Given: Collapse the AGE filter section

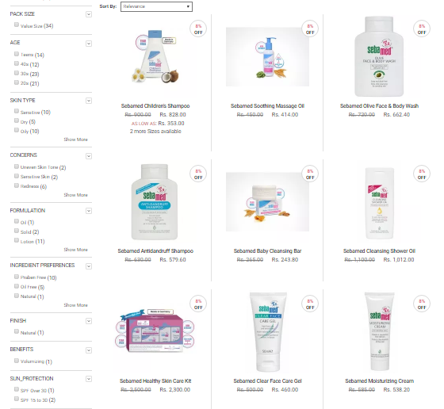Looking at the screenshot, I should [x=89, y=44].
